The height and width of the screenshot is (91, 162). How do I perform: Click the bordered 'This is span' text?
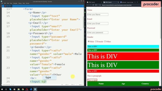pos(92,80)
